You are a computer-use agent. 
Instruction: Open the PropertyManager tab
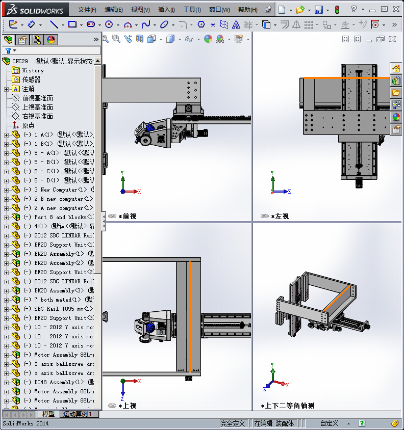pos(22,40)
